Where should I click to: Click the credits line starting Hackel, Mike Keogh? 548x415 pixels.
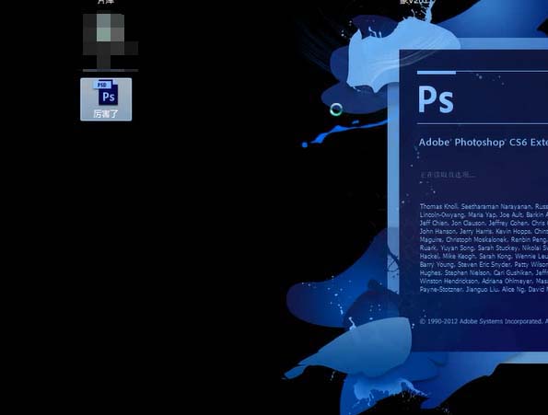pos(484,256)
